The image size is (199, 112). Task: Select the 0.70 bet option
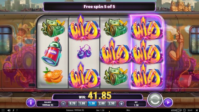73,103
